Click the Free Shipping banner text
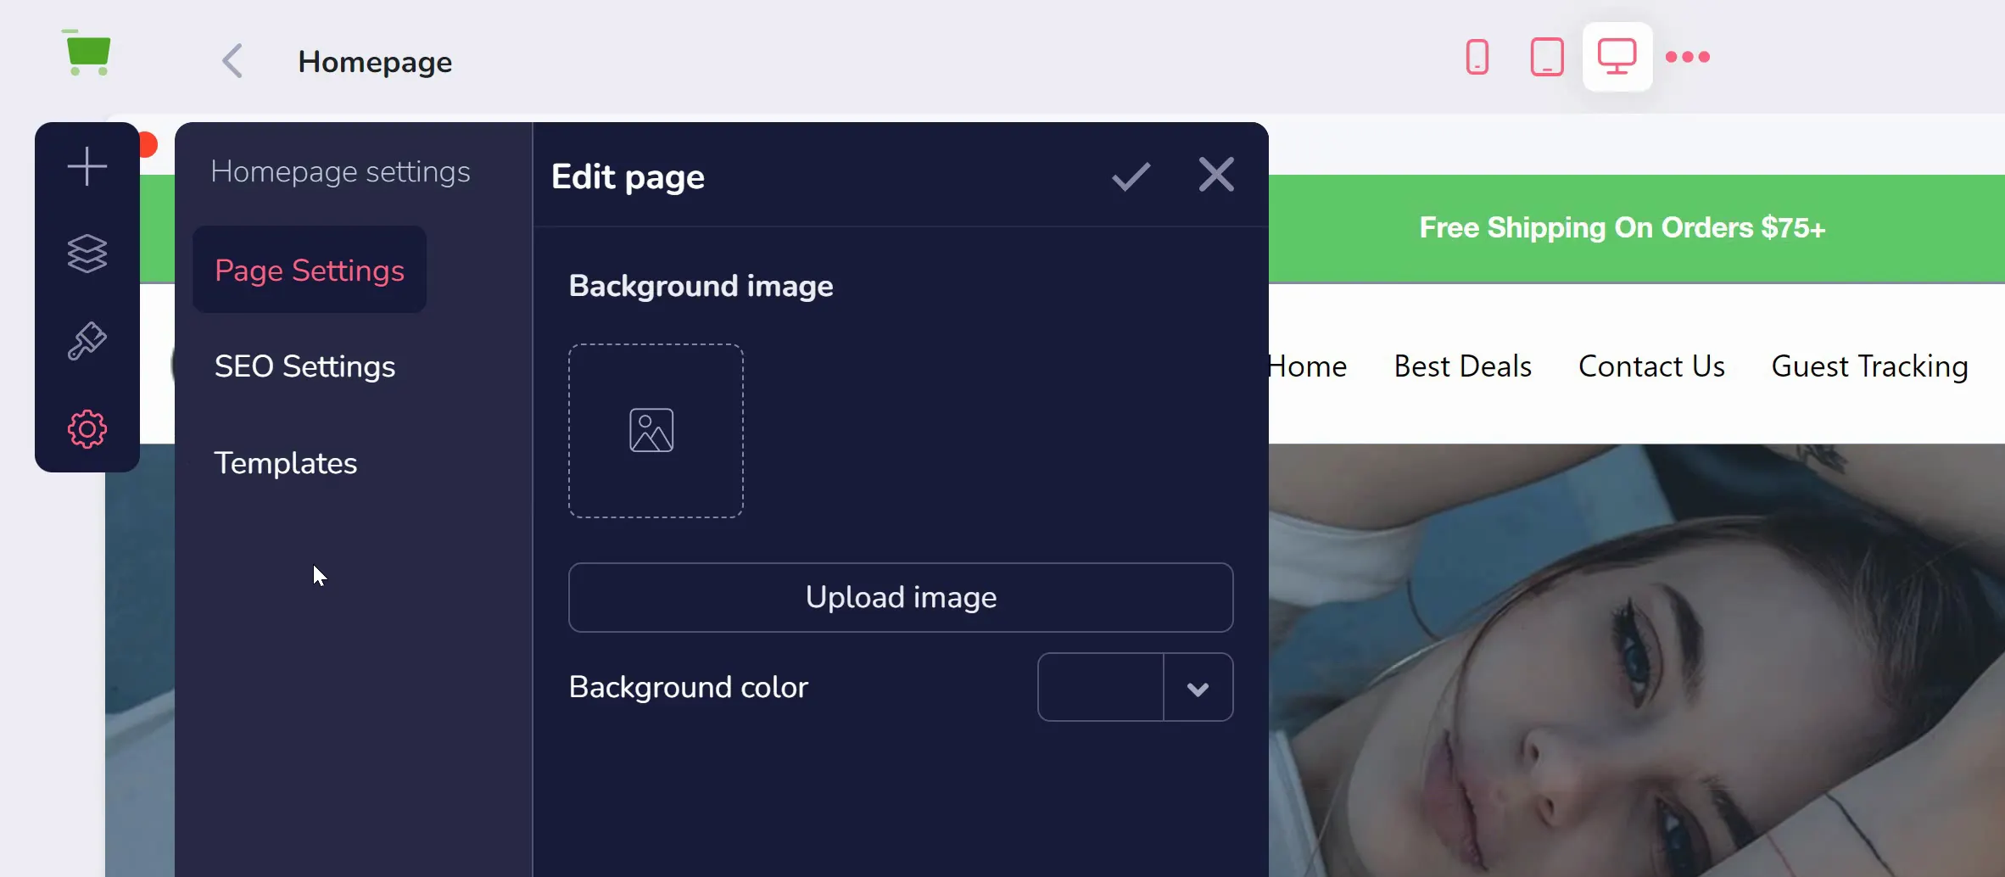Image resolution: width=2005 pixels, height=877 pixels. point(1622,227)
